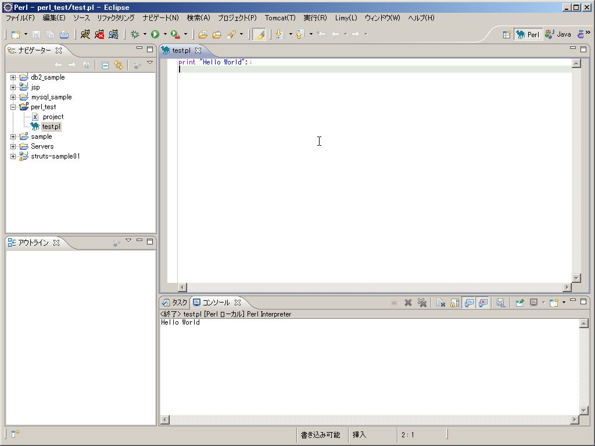Image resolution: width=595 pixels, height=446 pixels.
Task: Expand the Servers project node
Action: 13,146
